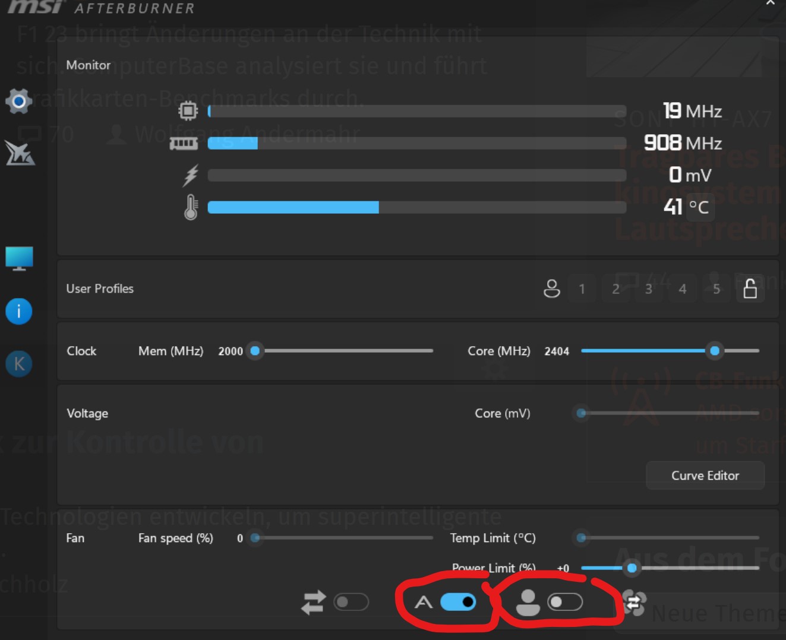Click the MSI Kombustor jet icon
This screenshot has width=786, height=640.
[x=20, y=153]
